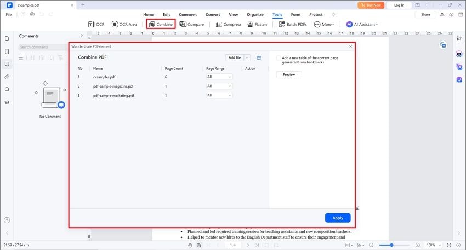The width and height of the screenshot is (466, 250).
Task: Open the page thumbnails sidebar panel
Action: (x=7, y=38)
